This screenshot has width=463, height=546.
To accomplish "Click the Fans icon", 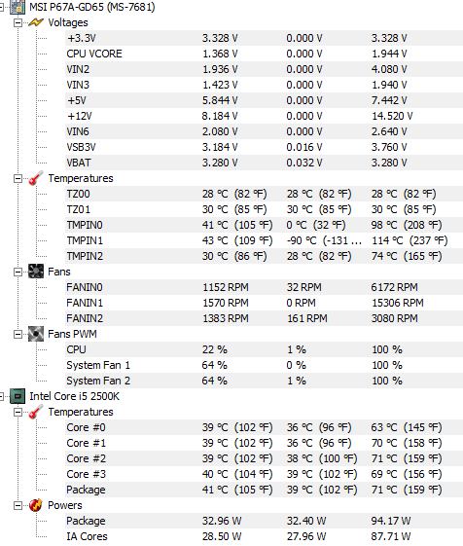I will pos(36,272).
